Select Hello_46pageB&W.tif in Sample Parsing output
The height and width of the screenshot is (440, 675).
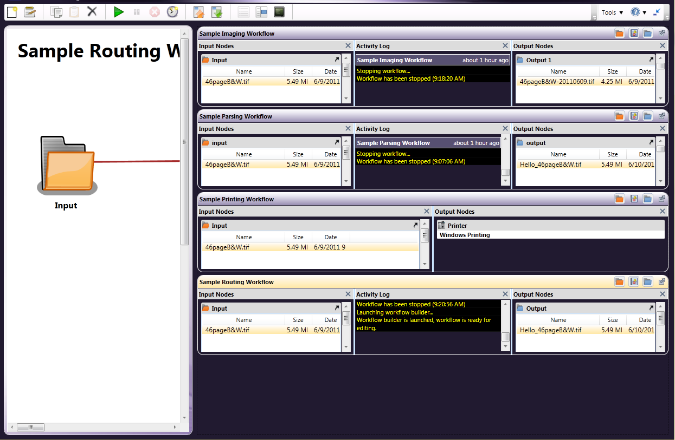point(586,165)
